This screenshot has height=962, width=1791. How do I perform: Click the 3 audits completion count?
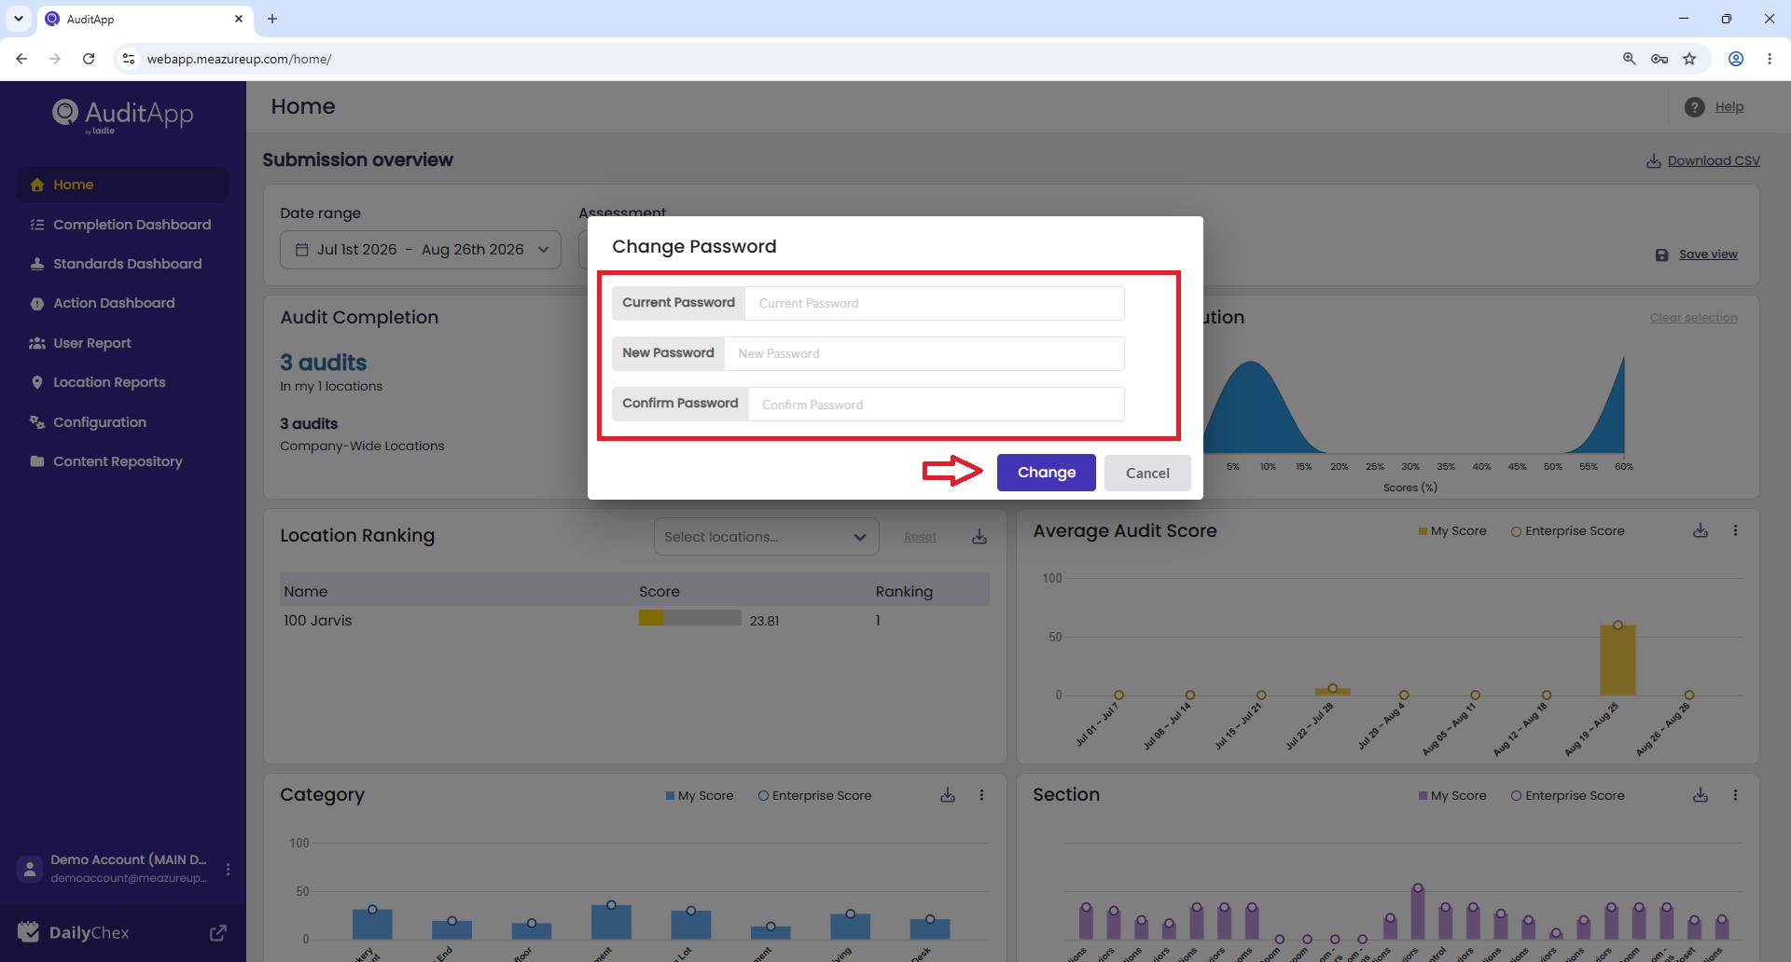(x=324, y=363)
